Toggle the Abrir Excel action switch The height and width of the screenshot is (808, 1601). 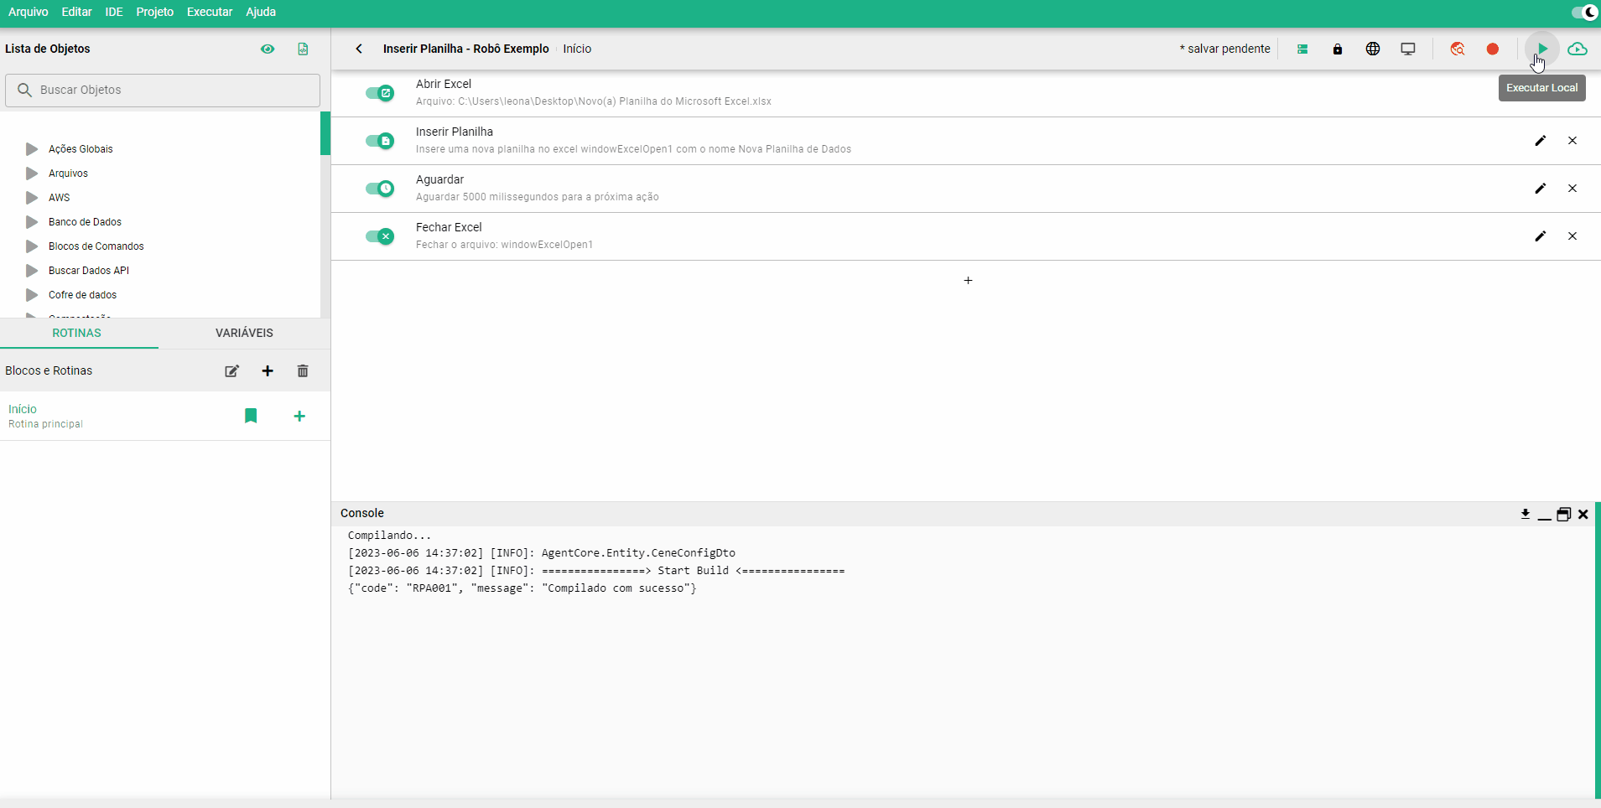pyautogui.click(x=380, y=93)
